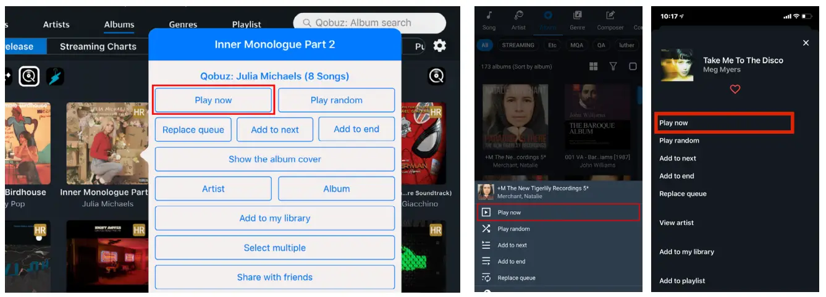
Task: Select Add to next in the Meg Myers menu
Action: (677, 159)
